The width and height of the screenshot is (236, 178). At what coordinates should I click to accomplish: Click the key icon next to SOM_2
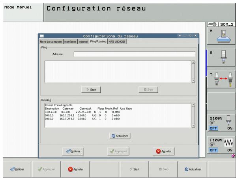tap(213, 24)
